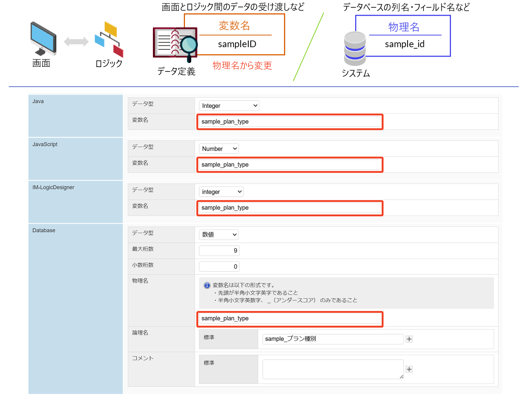
Task: Focus the JavaScript 変数名 text field
Action: [290, 165]
